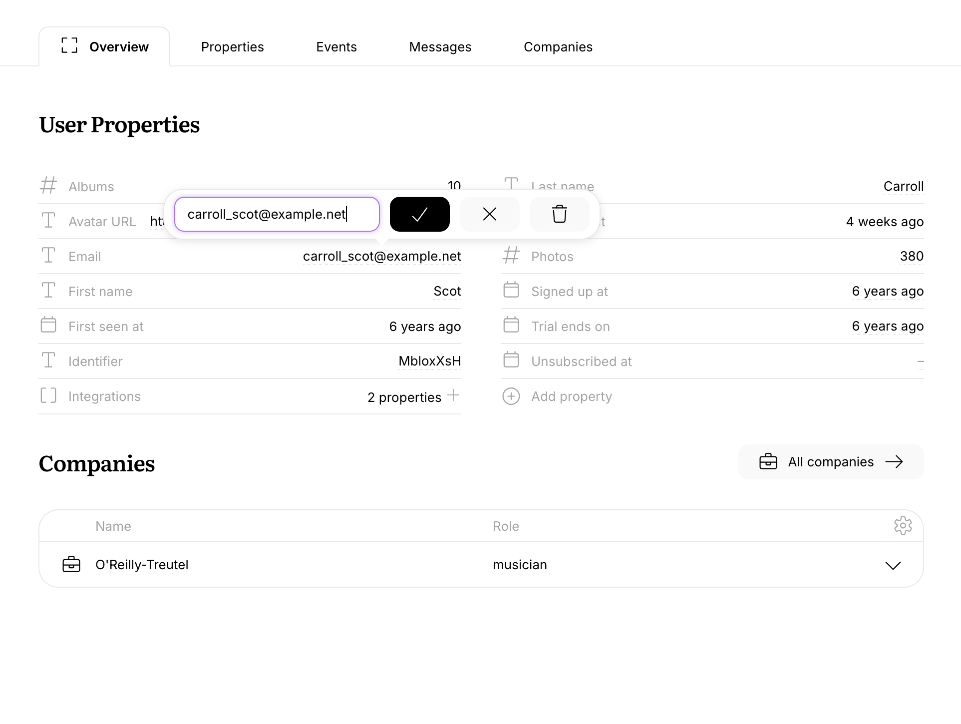Screen dimensions: 961x724
Task: Click the Unsubscribed at calendar icon
Action: click(511, 360)
